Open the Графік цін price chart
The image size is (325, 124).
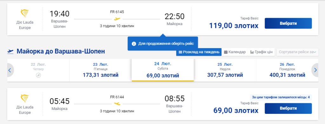click(x=261, y=52)
